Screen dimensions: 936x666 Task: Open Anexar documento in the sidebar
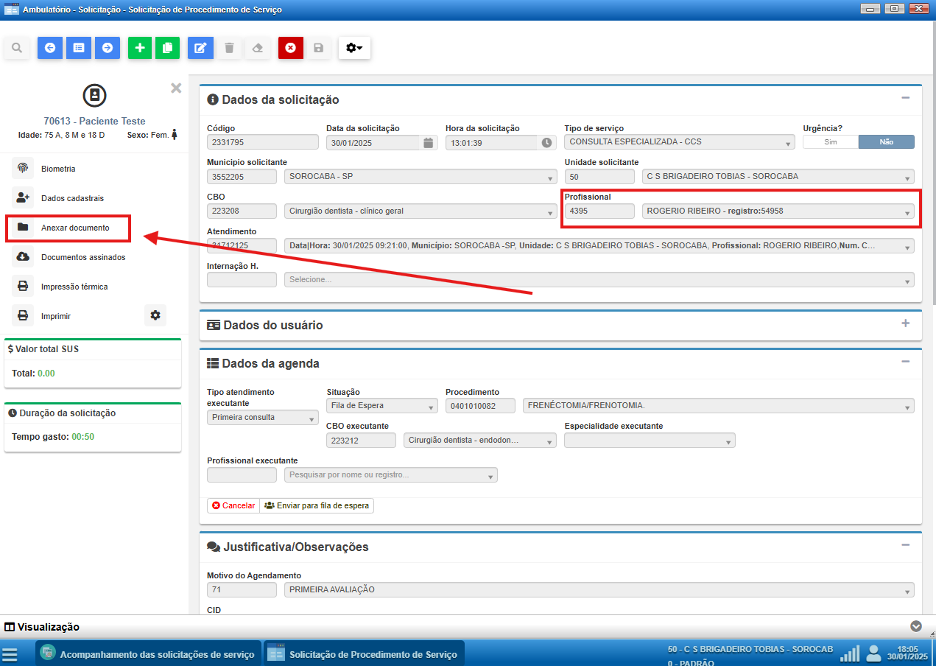tap(68, 228)
